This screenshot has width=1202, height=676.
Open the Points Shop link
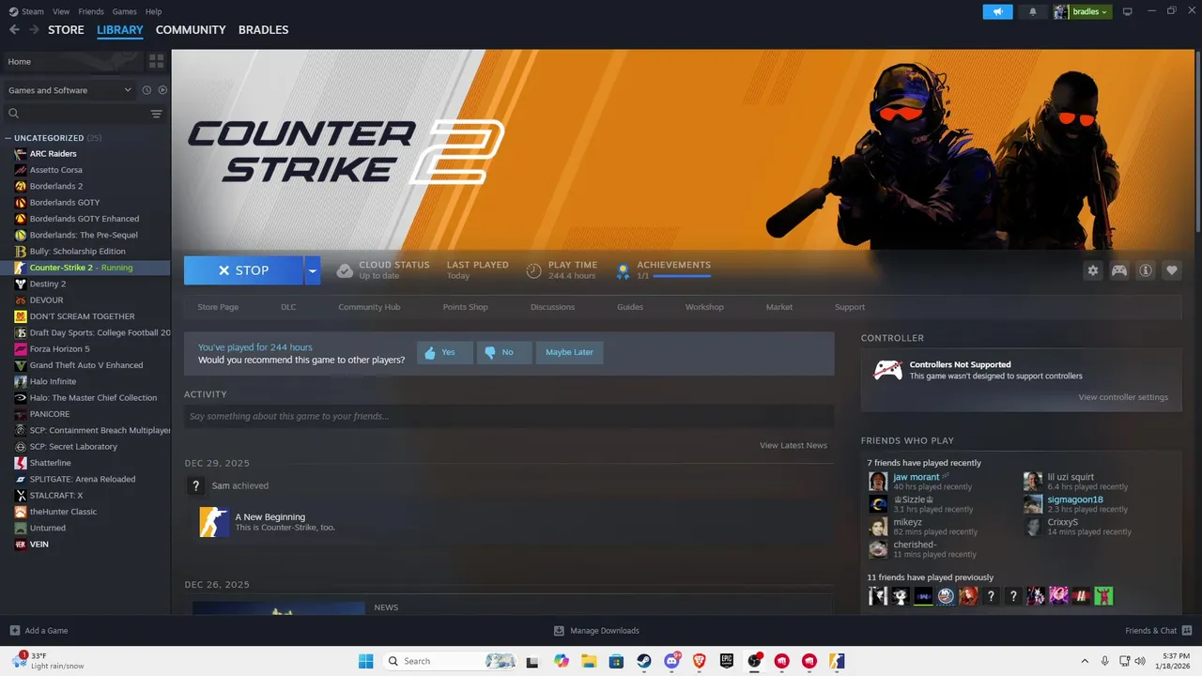[466, 307]
